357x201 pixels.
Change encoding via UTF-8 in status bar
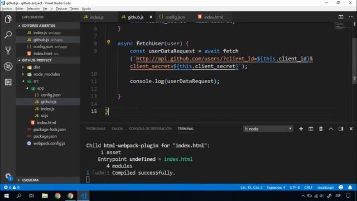(295, 188)
